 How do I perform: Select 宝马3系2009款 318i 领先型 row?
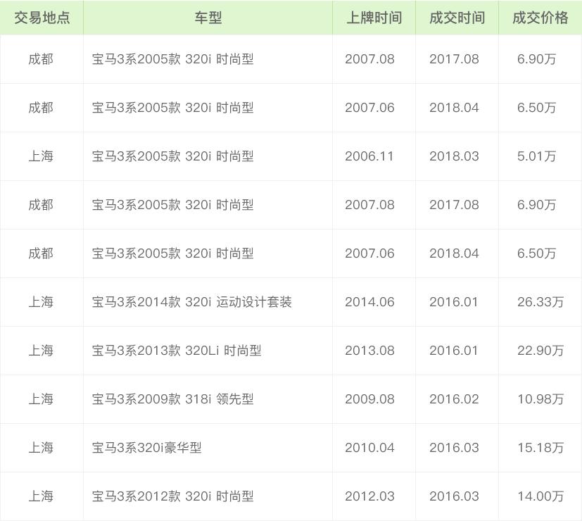tap(172, 399)
